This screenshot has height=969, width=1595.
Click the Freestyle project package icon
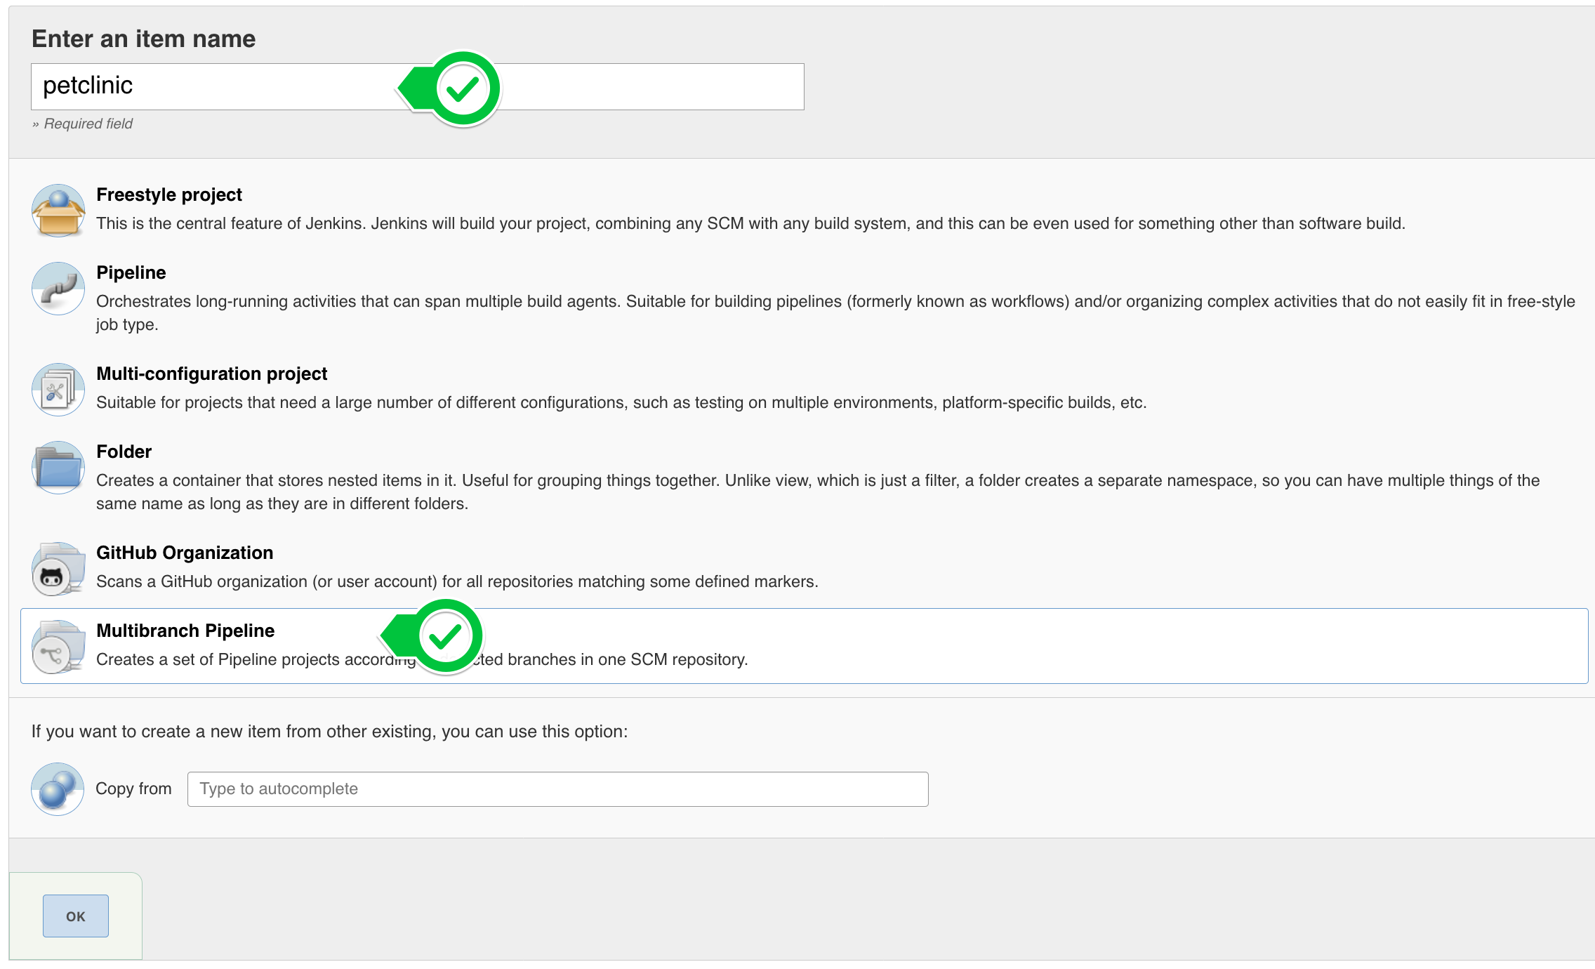point(58,210)
